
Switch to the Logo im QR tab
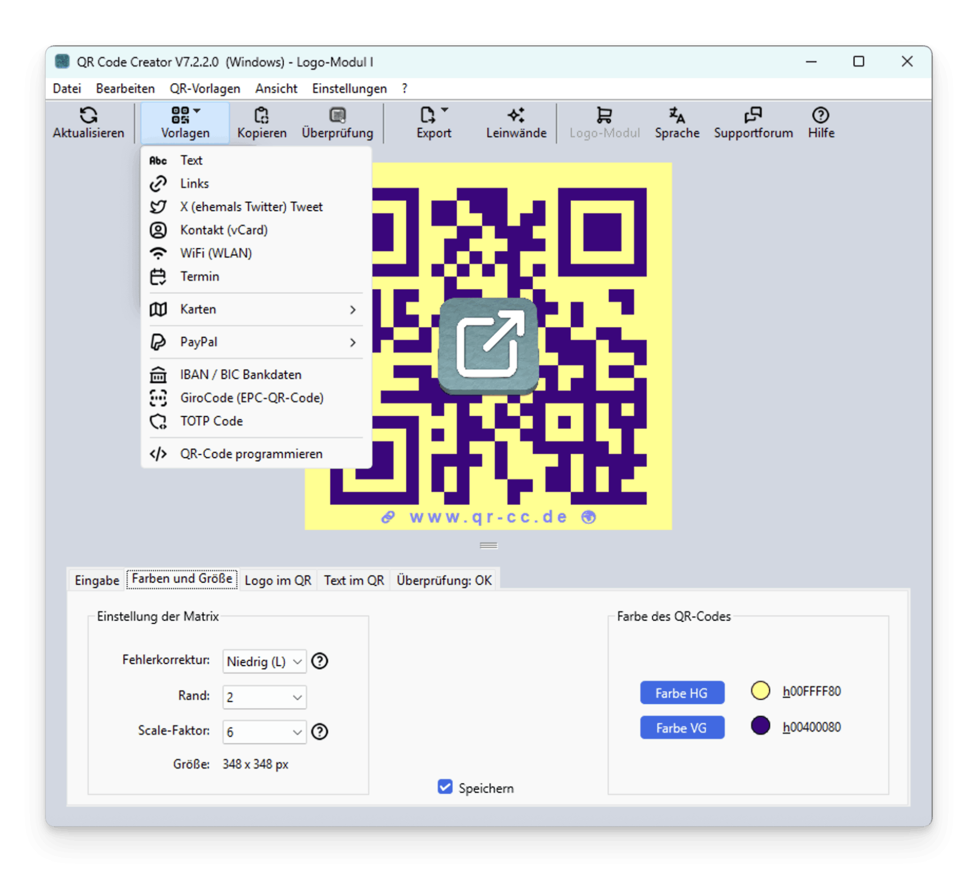[277, 580]
